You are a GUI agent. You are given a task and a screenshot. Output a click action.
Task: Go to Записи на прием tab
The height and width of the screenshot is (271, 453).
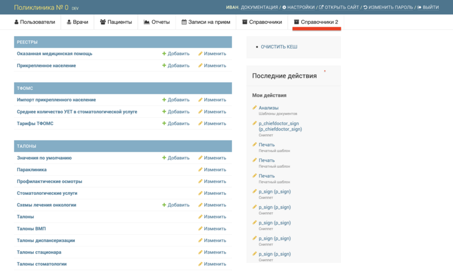pyautogui.click(x=206, y=22)
